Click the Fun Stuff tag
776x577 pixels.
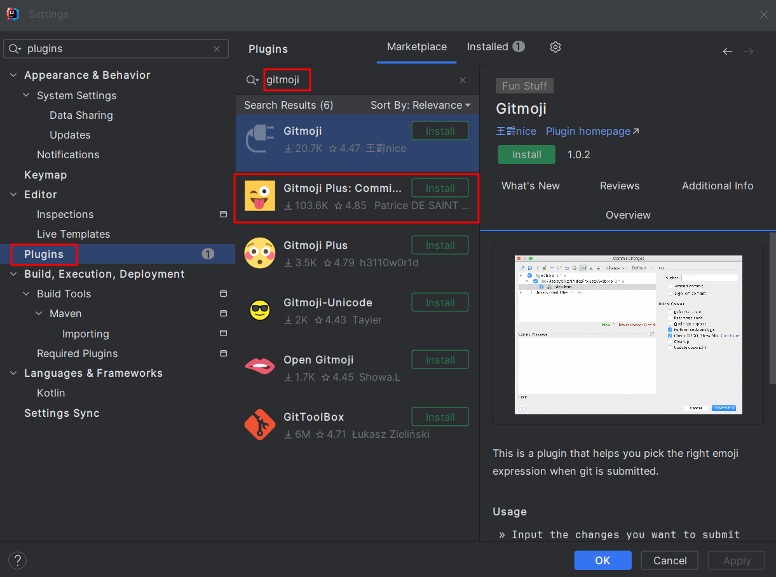tap(524, 86)
